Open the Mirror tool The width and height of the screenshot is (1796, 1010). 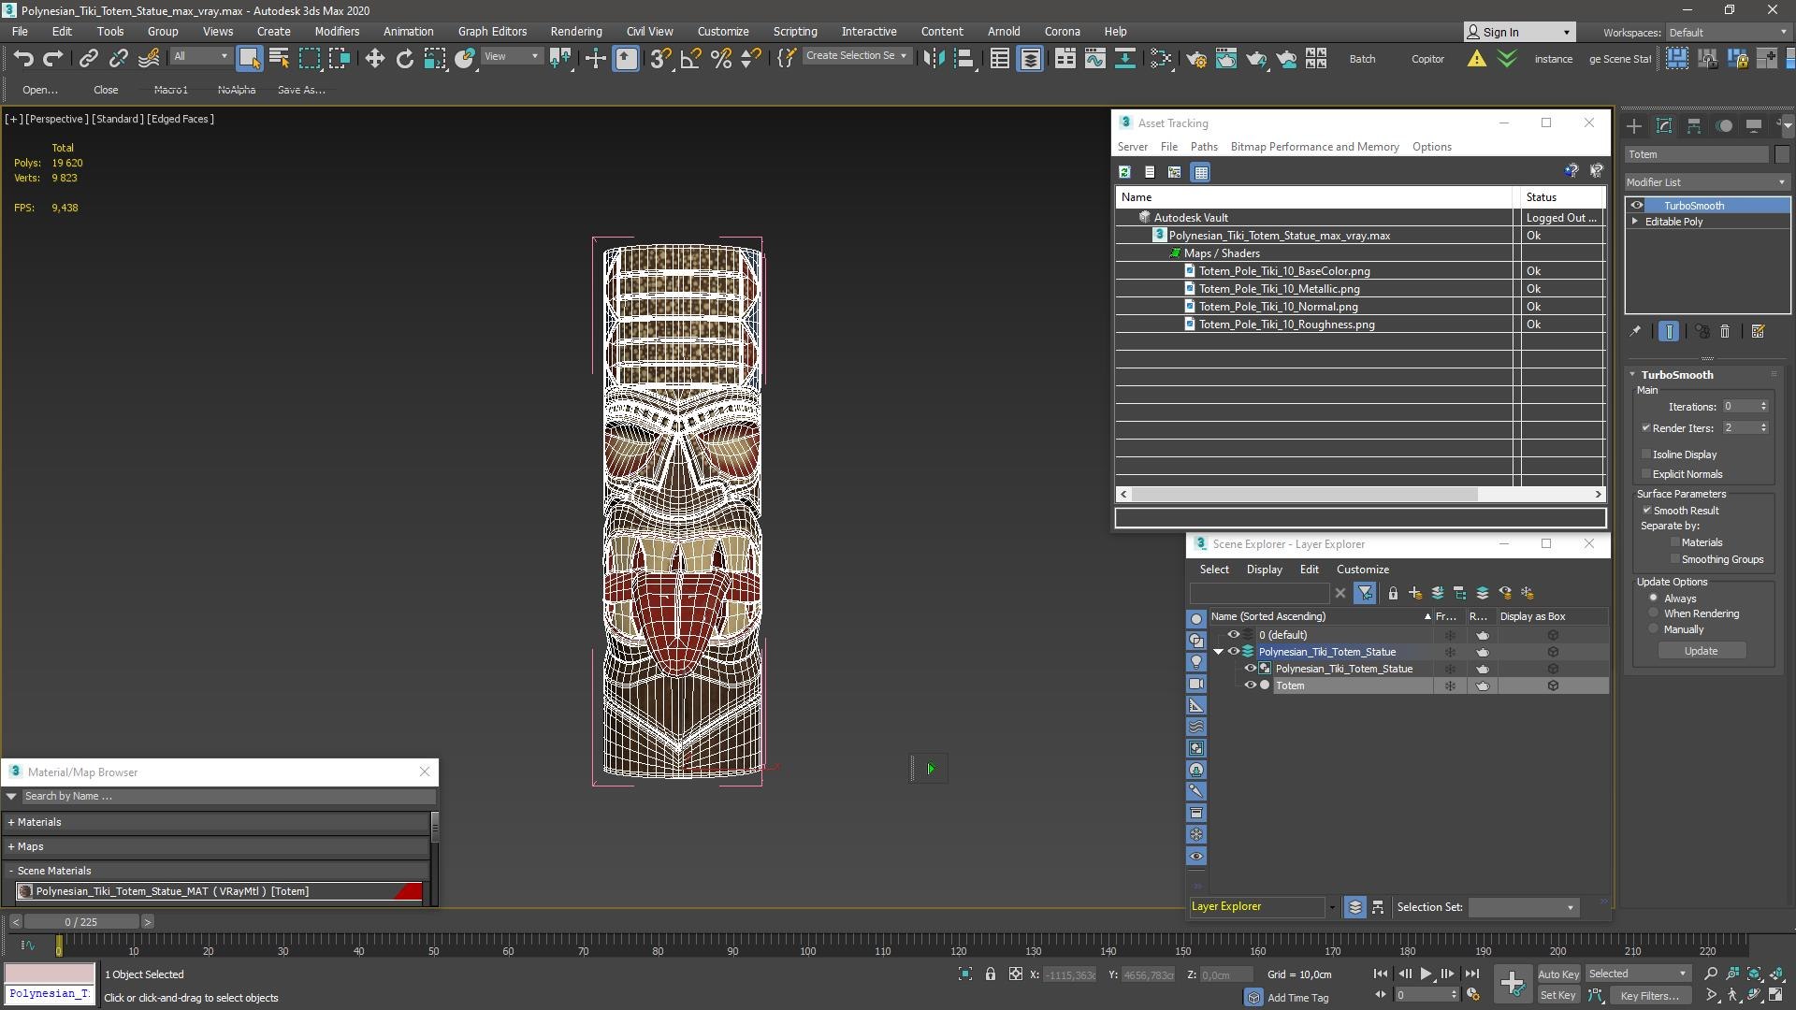click(x=934, y=59)
